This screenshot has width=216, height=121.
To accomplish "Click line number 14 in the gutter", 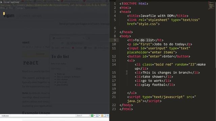I will coord(114,65).
